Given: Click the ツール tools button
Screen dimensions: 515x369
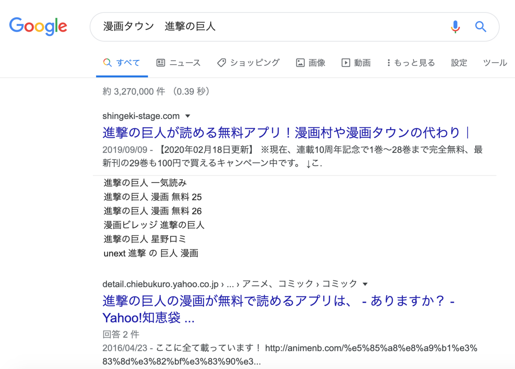Looking at the screenshot, I should (x=495, y=63).
